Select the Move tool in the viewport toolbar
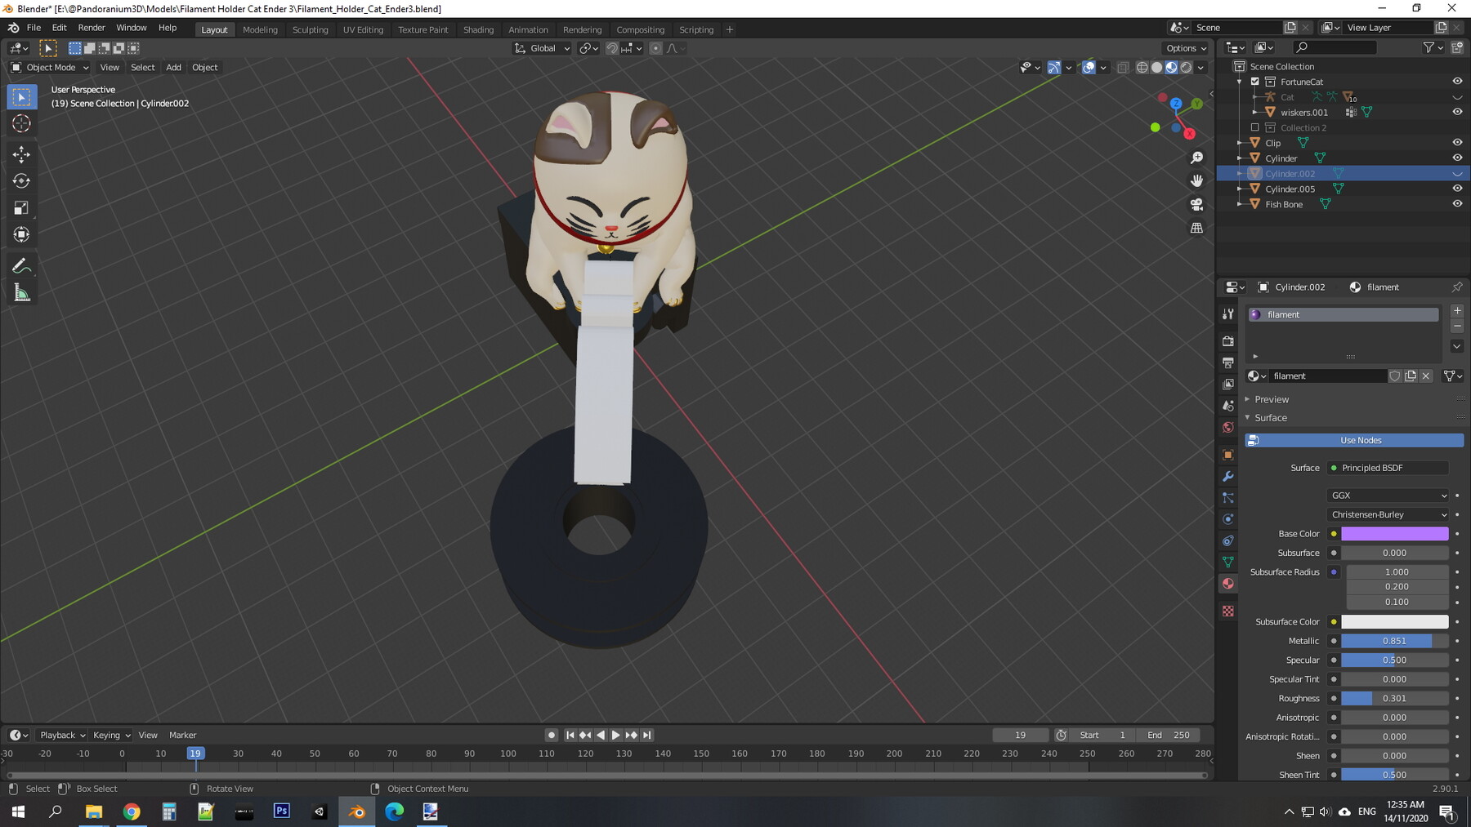Image resolution: width=1471 pixels, height=827 pixels. 21,153
